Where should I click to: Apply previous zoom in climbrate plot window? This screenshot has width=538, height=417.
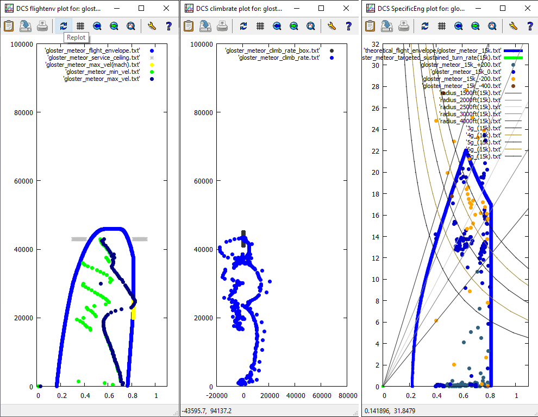tap(277, 26)
